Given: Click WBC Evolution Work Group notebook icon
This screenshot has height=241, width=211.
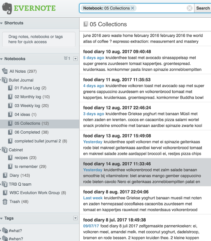Looking at the screenshot, I should (x=5, y=192).
